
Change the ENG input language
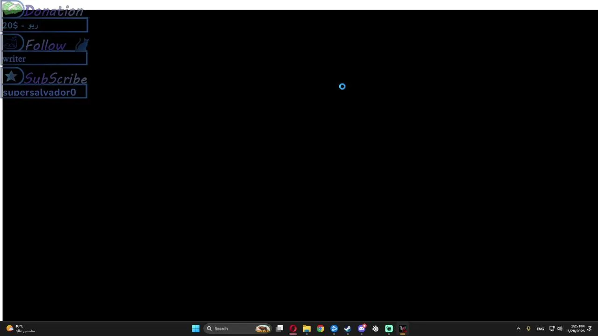click(x=540, y=329)
